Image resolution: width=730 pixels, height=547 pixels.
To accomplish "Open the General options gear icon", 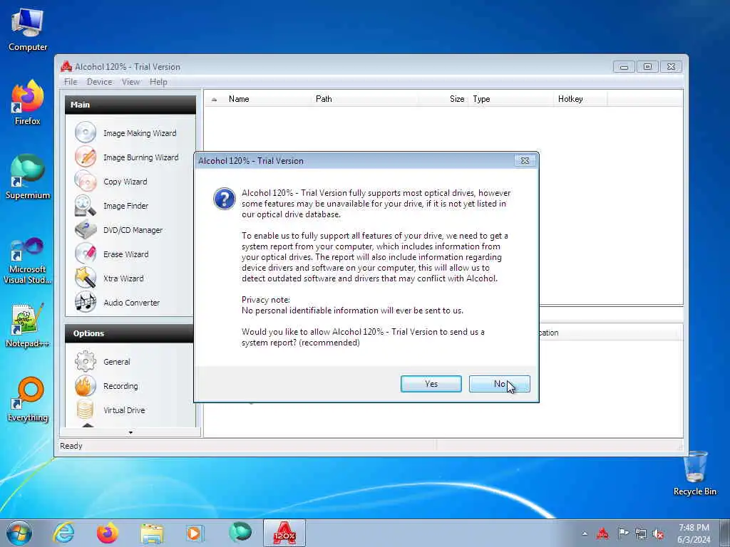I will (86, 361).
